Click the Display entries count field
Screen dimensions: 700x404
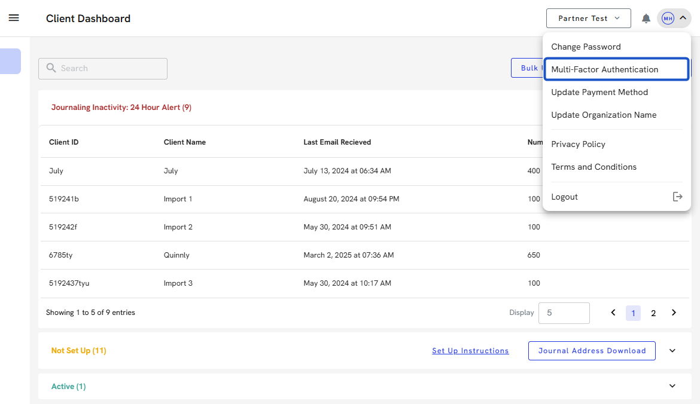(x=564, y=313)
